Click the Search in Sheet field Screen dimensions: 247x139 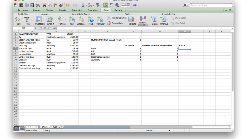click(211, 5)
